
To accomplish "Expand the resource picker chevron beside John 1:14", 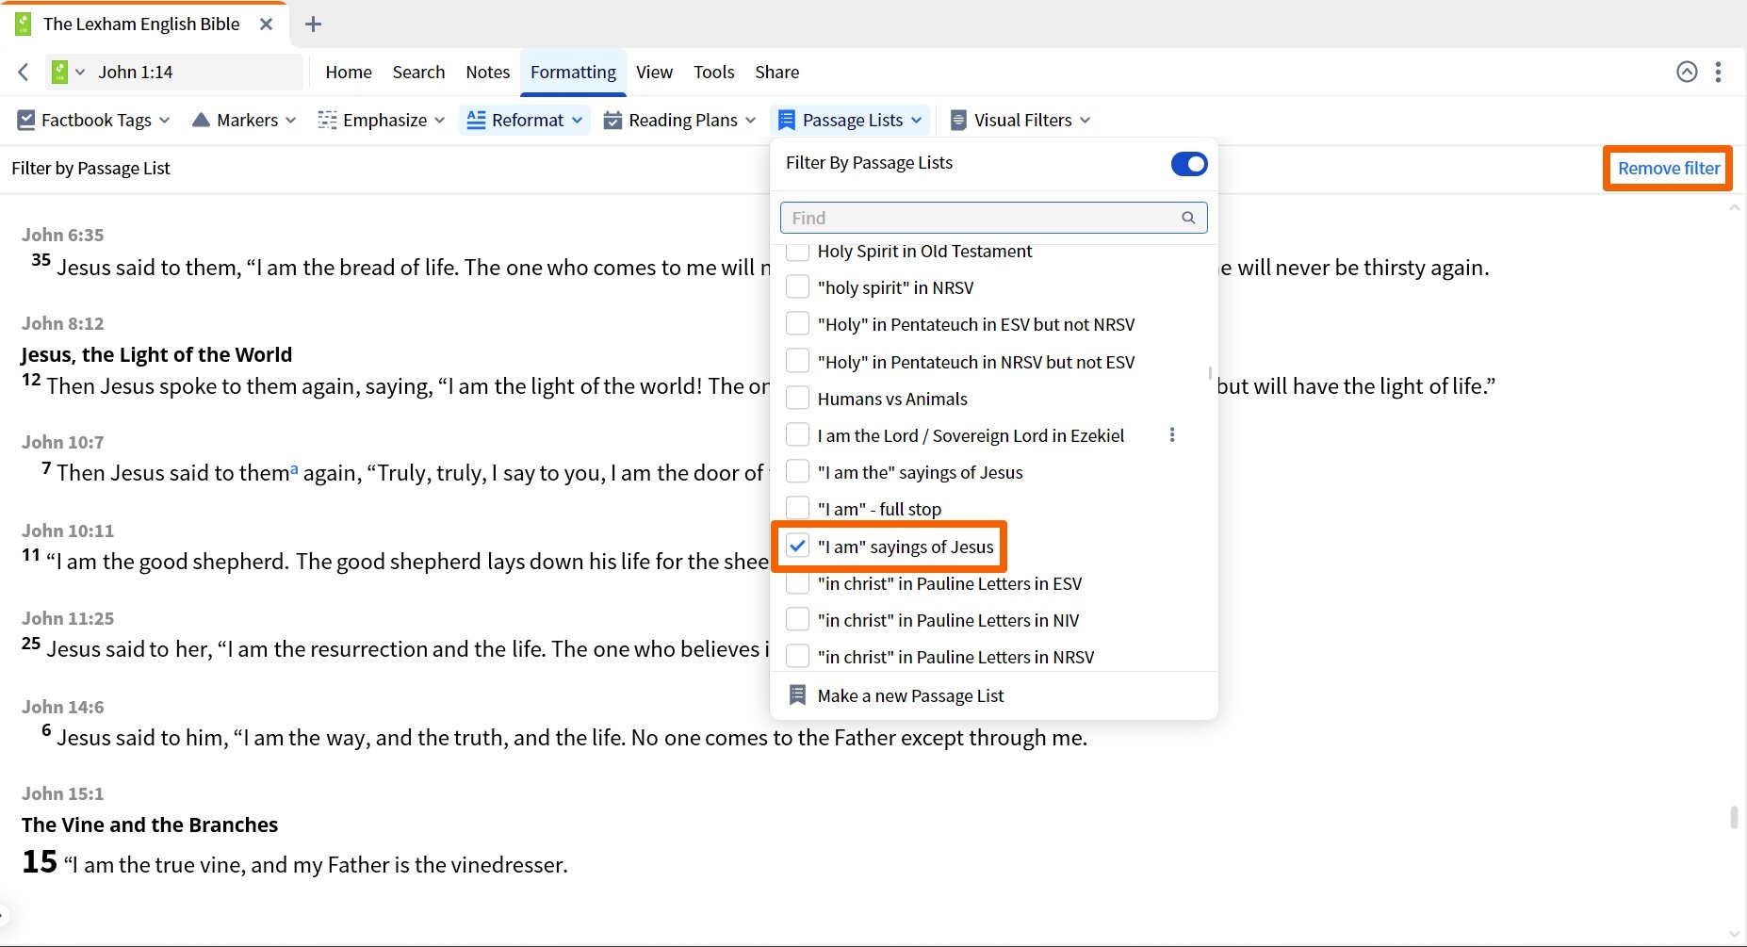I will 80,73.
